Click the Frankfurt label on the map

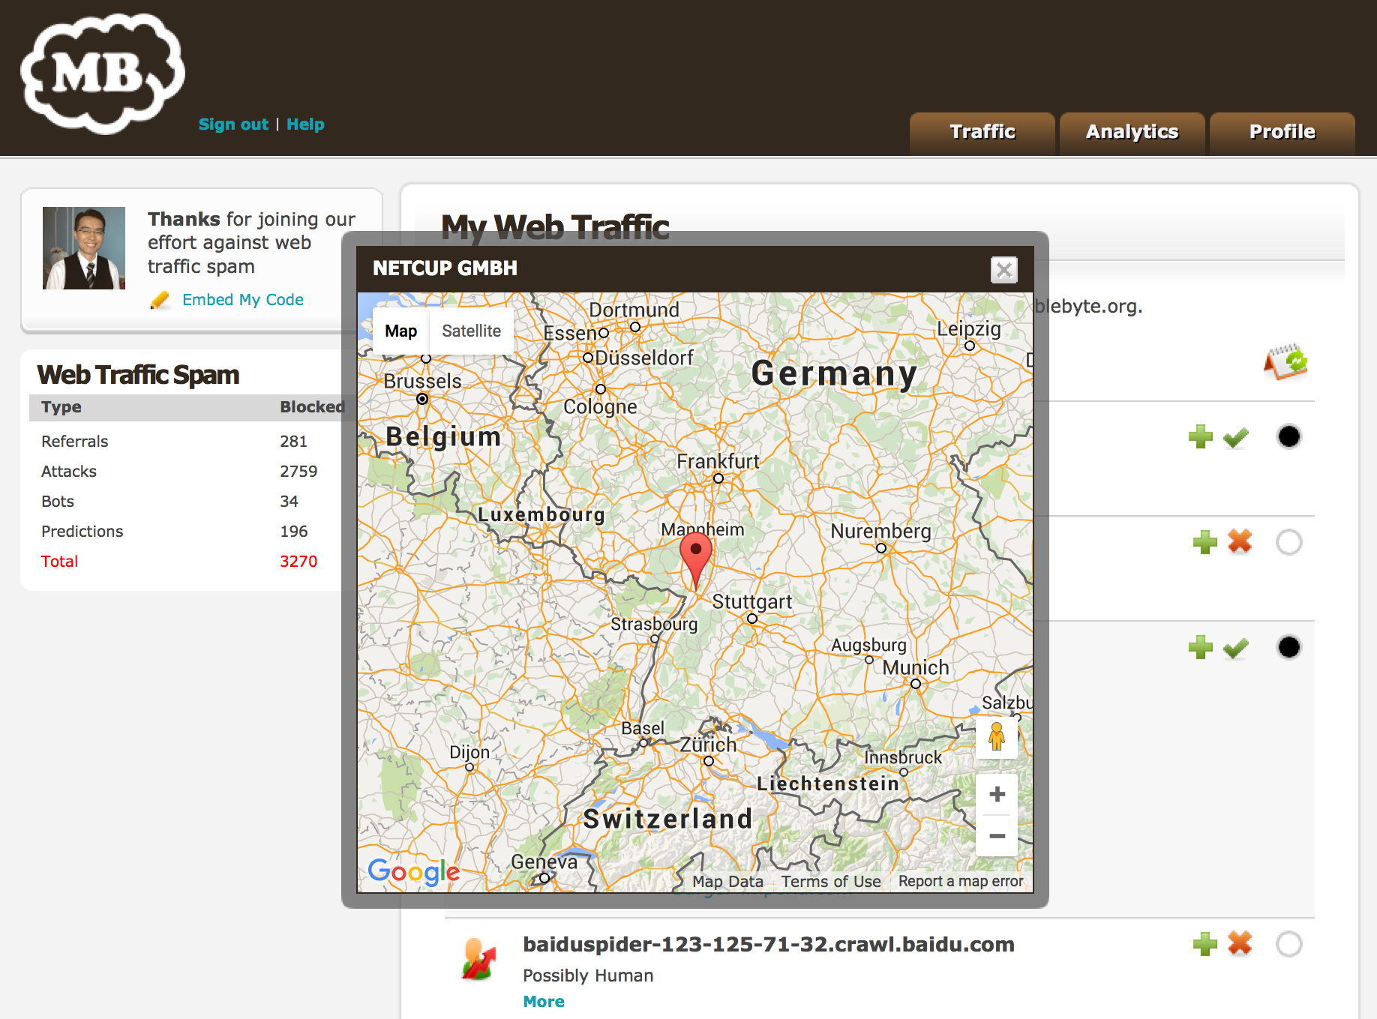tap(718, 461)
